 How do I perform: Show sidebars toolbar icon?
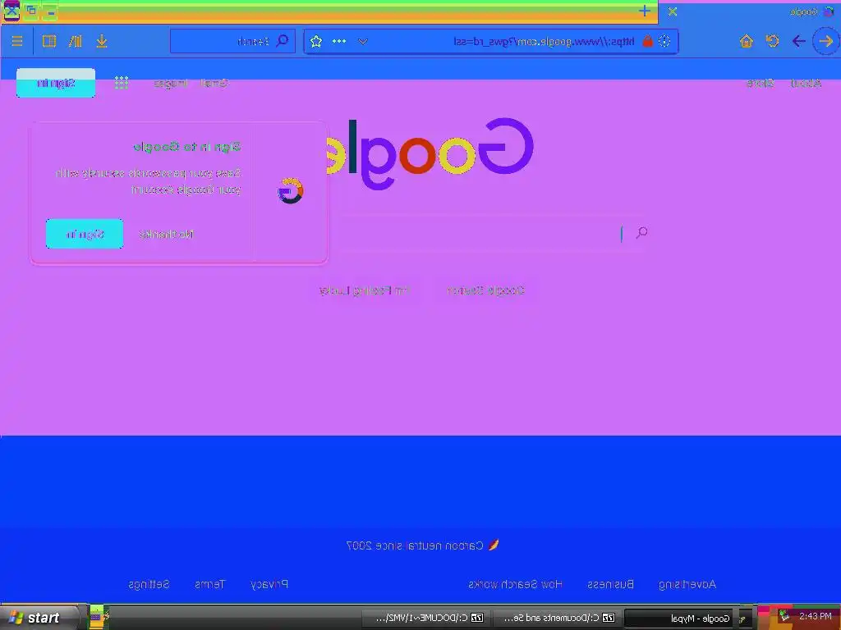coord(48,41)
